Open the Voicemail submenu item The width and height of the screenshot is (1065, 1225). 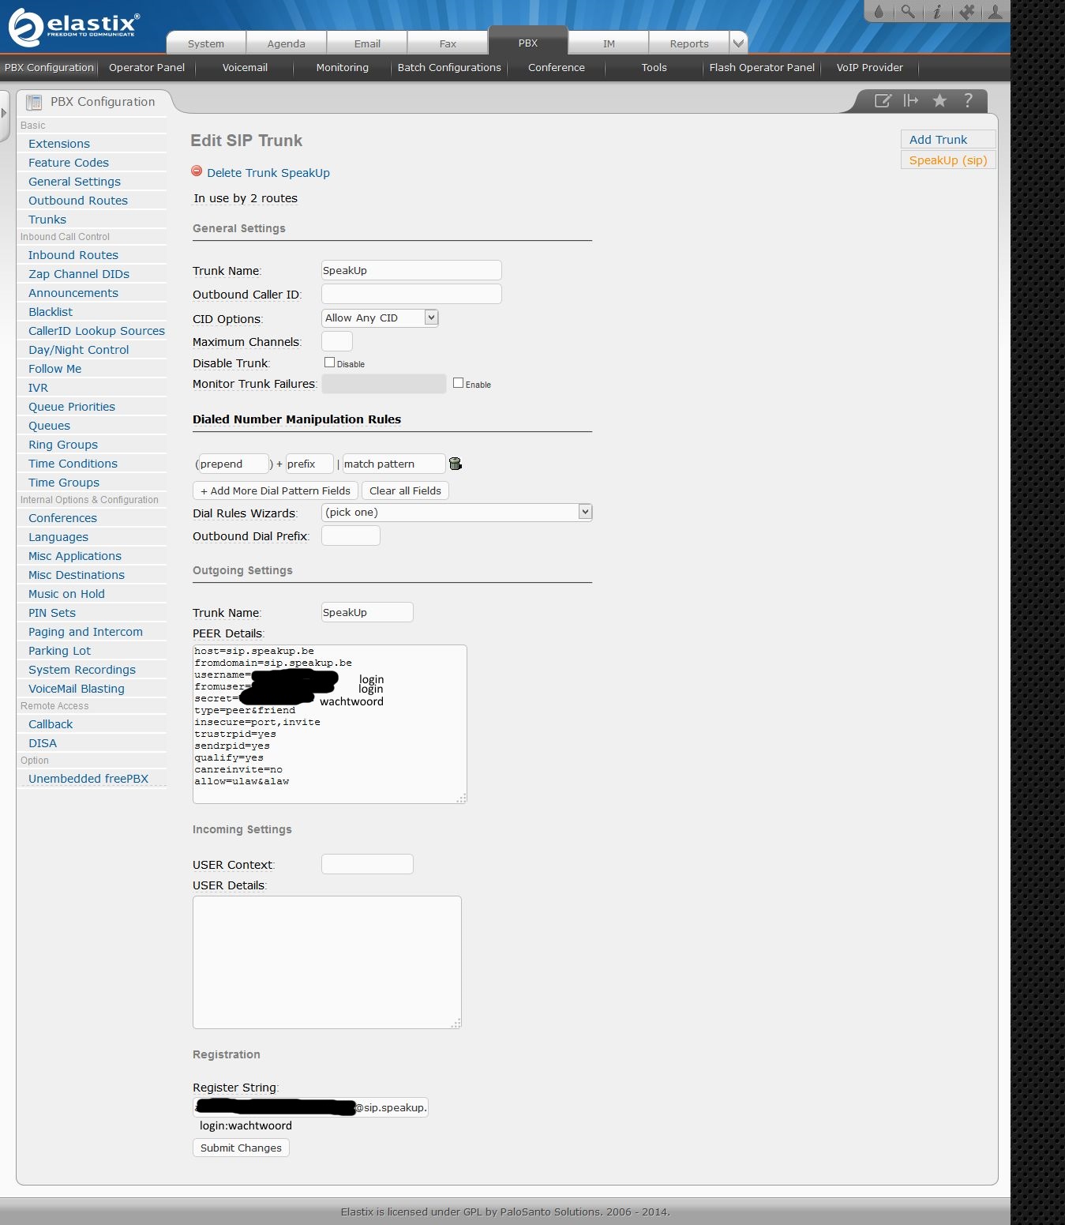click(245, 68)
